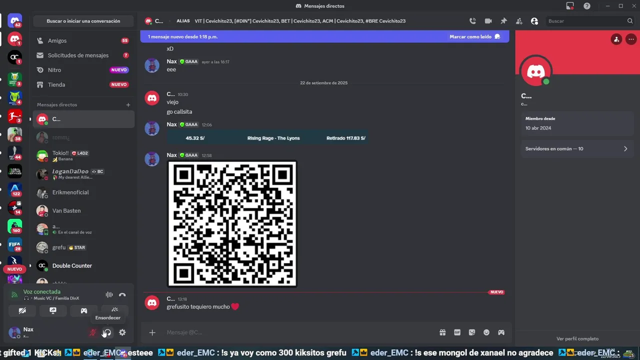Start a voice call with the phone icon
This screenshot has width=640, height=360.
[x=472, y=21]
